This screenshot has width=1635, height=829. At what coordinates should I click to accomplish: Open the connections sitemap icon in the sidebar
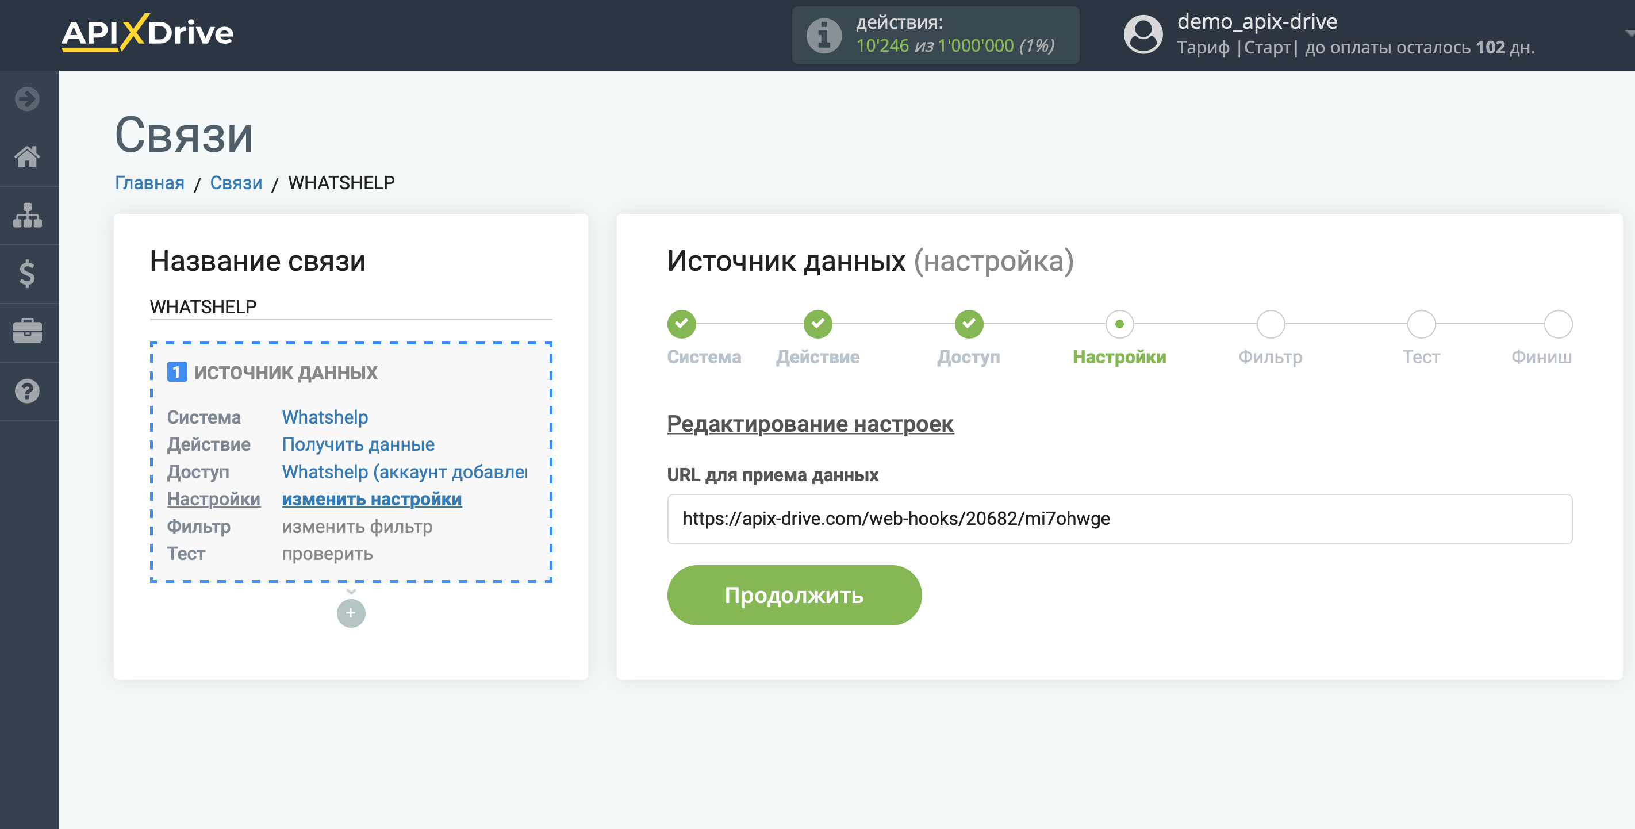(27, 215)
